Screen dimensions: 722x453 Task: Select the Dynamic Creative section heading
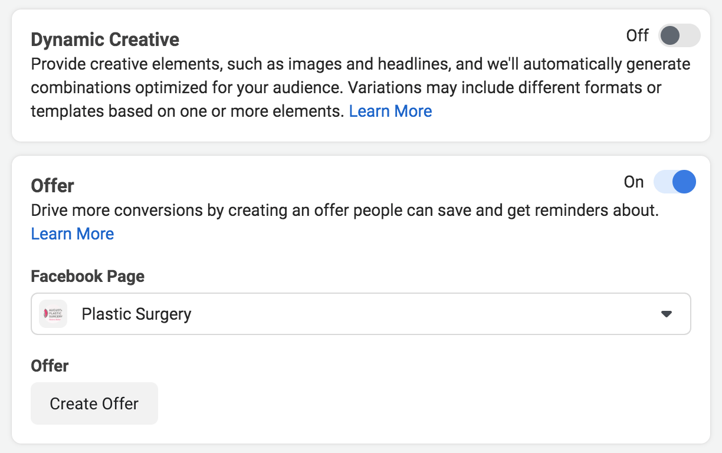(104, 40)
